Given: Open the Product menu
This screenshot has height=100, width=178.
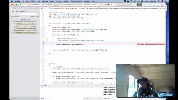Looking at the screenshot, I should [59, 1].
